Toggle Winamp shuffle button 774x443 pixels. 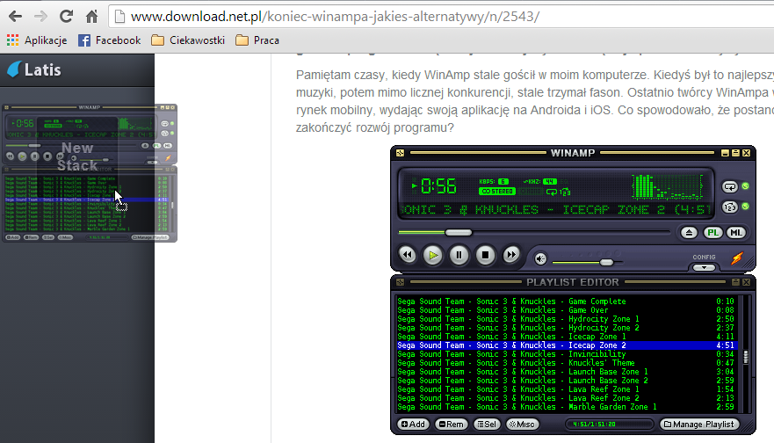pyautogui.click(x=729, y=207)
